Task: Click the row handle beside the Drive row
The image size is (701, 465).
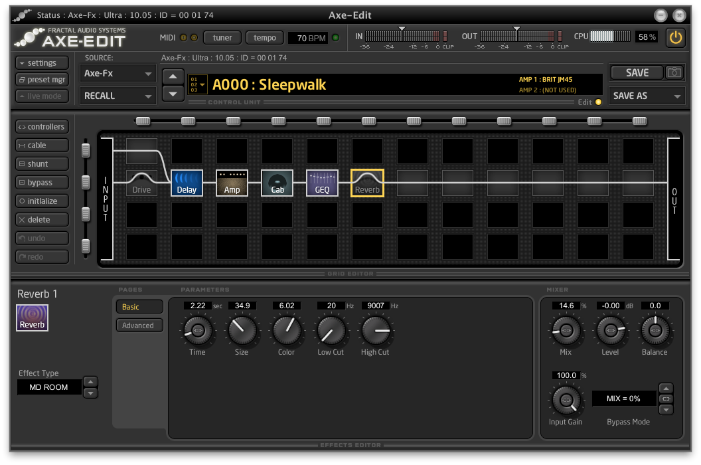Action: point(86,182)
